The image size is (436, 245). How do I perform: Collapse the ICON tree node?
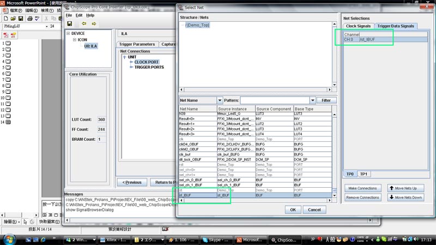(75, 40)
